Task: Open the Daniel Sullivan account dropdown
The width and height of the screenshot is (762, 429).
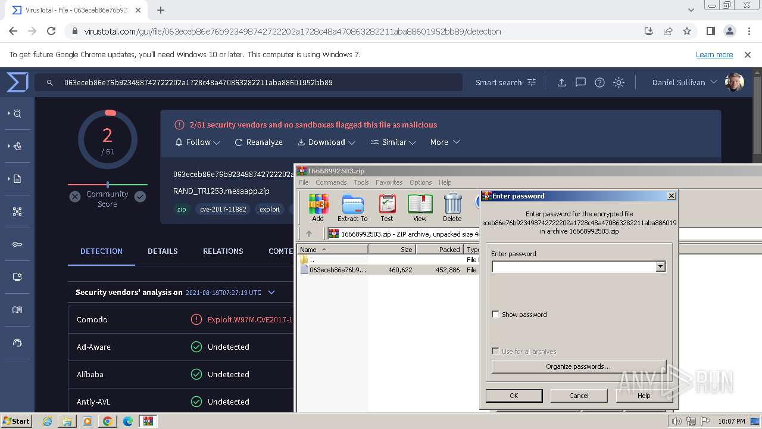Action: coord(685,82)
